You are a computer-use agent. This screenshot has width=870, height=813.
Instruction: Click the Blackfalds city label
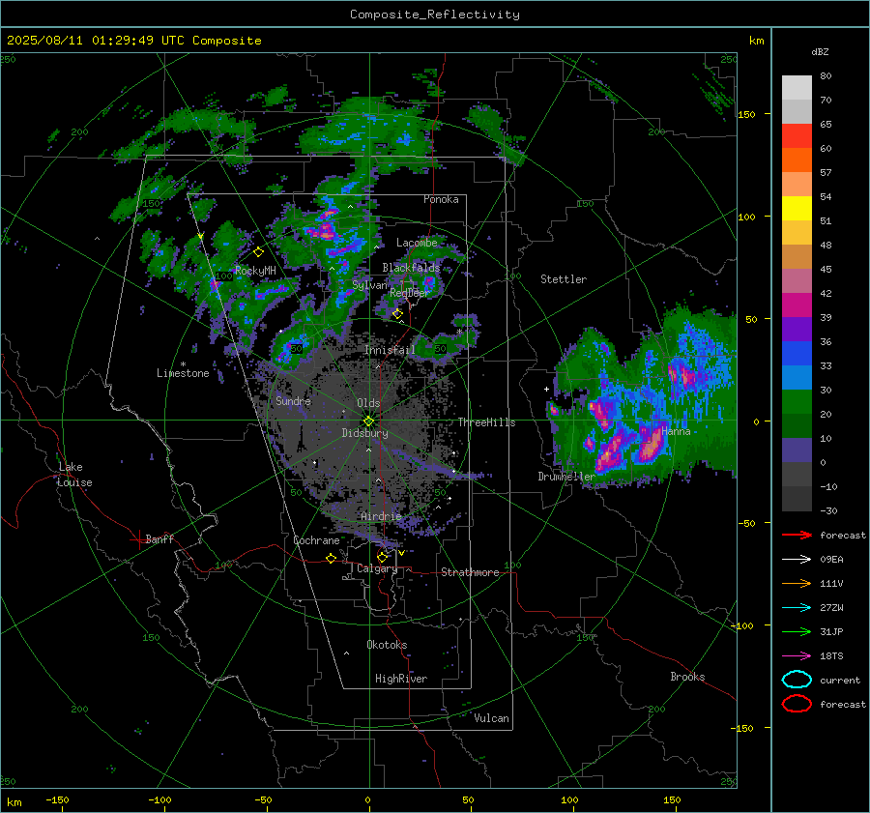(411, 268)
